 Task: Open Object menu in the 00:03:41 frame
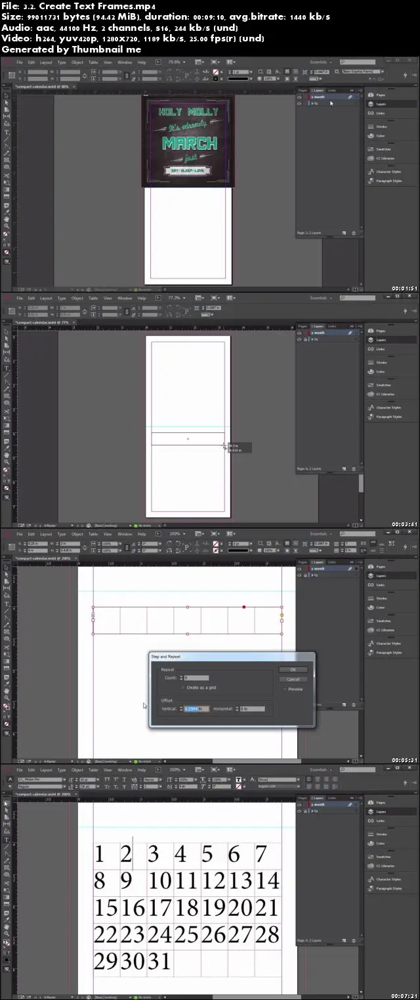pos(77,298)
